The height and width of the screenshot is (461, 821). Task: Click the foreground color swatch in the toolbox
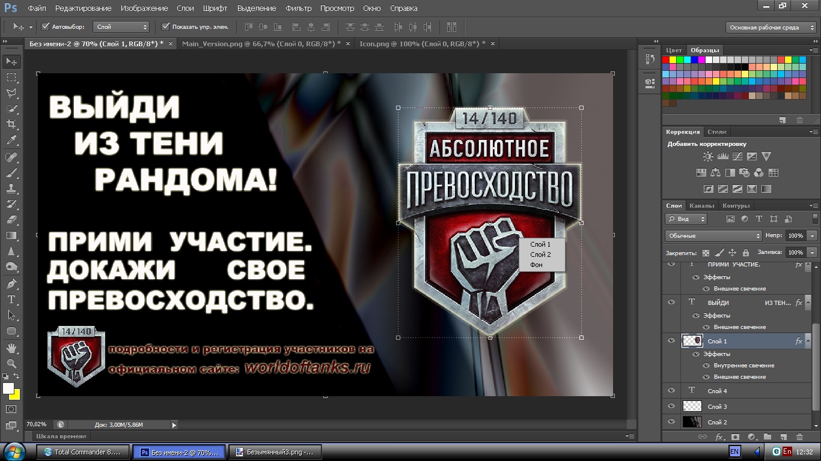pos(8,388)
